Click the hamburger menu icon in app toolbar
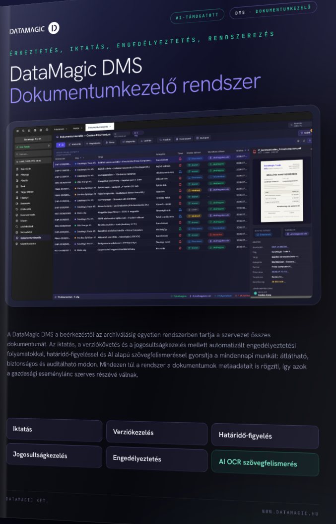Screen dimensions: 336x524 point(18,131)
